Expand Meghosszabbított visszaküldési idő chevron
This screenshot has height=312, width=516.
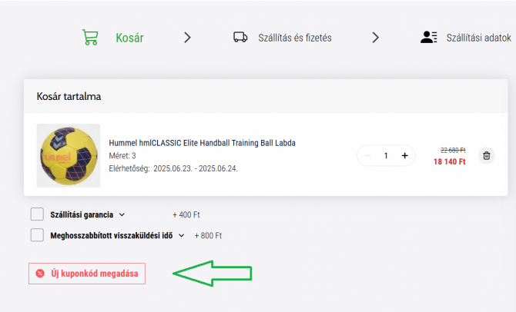click(181, 235)
